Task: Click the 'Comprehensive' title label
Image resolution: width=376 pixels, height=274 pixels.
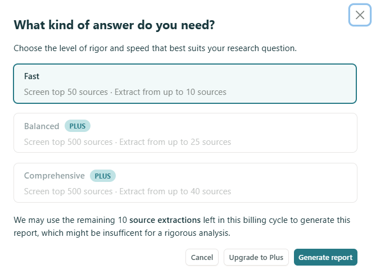Action: pos(55,176)
